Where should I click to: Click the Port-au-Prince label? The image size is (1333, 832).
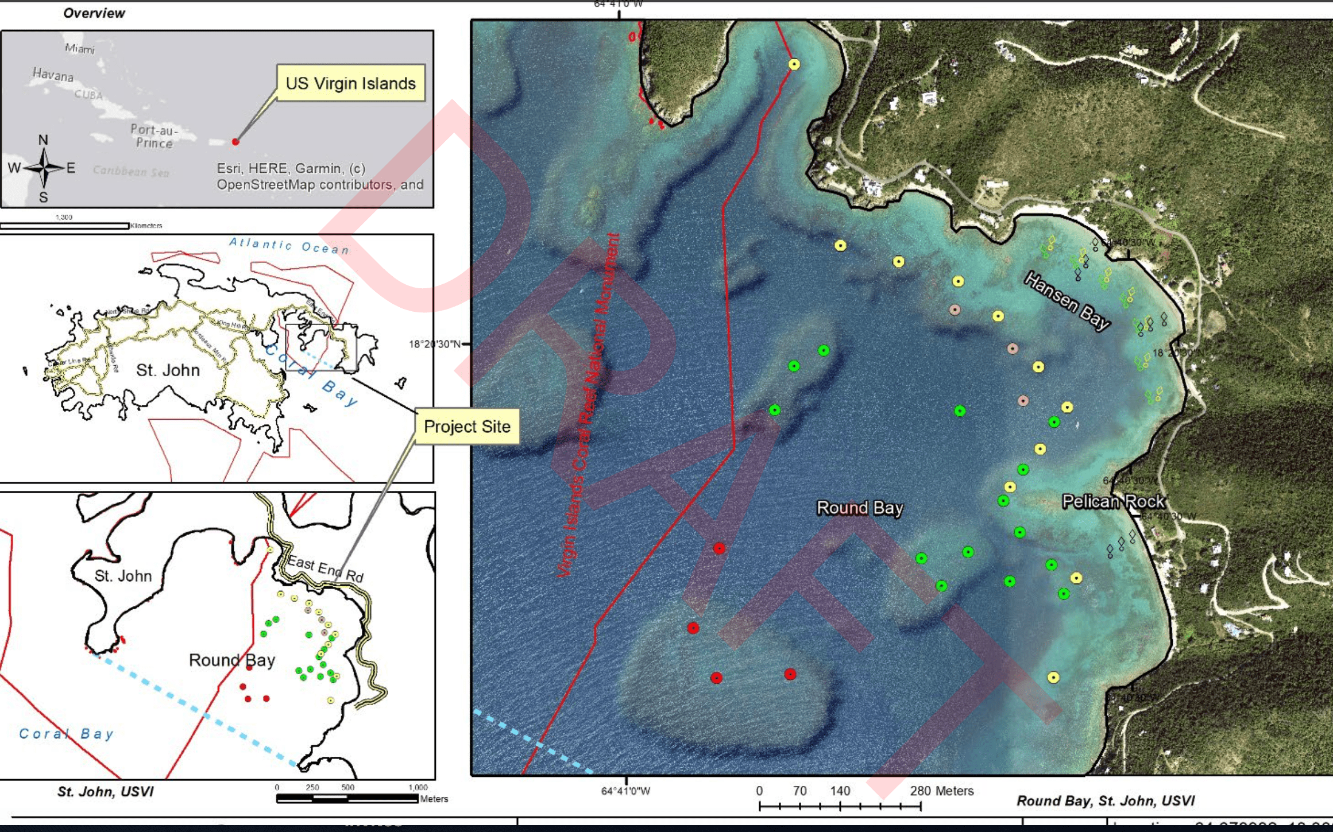(x=154, y=136)
